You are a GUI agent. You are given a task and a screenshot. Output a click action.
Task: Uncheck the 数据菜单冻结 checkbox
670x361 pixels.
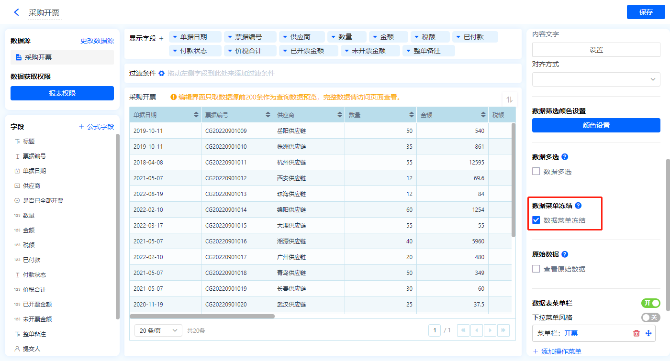[x=536, y=220]
